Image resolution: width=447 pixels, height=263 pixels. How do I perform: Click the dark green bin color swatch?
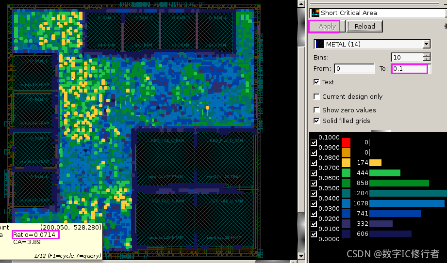(x=346, y=183)
